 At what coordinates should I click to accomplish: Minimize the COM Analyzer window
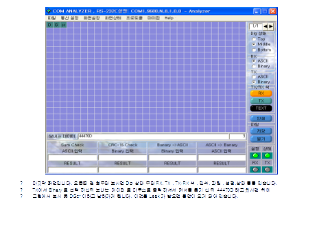257,11
